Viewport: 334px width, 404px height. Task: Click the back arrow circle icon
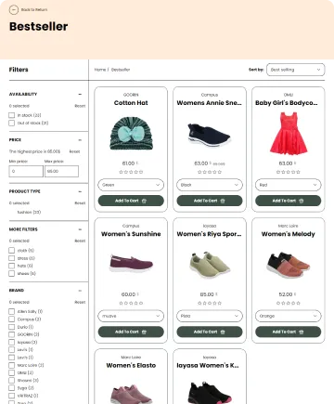pyautogui.click(x=14, y=10)
